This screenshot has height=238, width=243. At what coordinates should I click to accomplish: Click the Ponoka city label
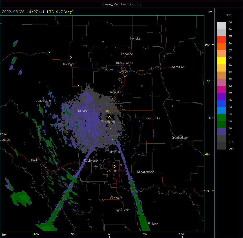[x=135, y=38]
